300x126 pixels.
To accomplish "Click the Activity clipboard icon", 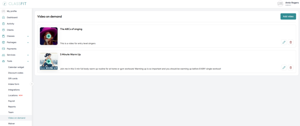I will point(3,24).
